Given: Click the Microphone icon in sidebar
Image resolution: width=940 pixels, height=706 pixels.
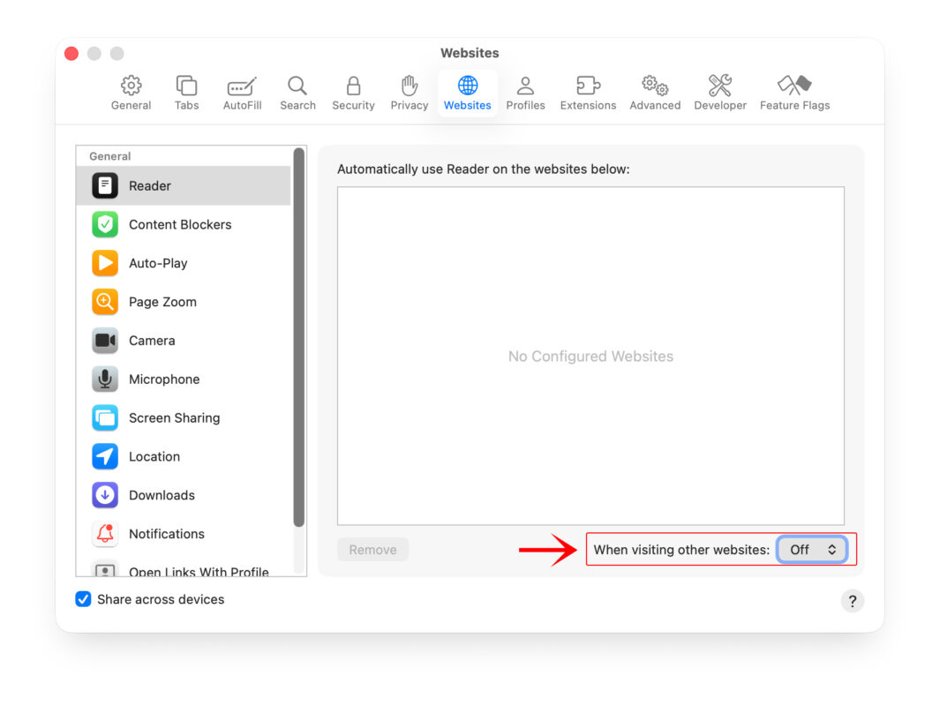Looking at the screenshot, I should click(x=104, y=379).
